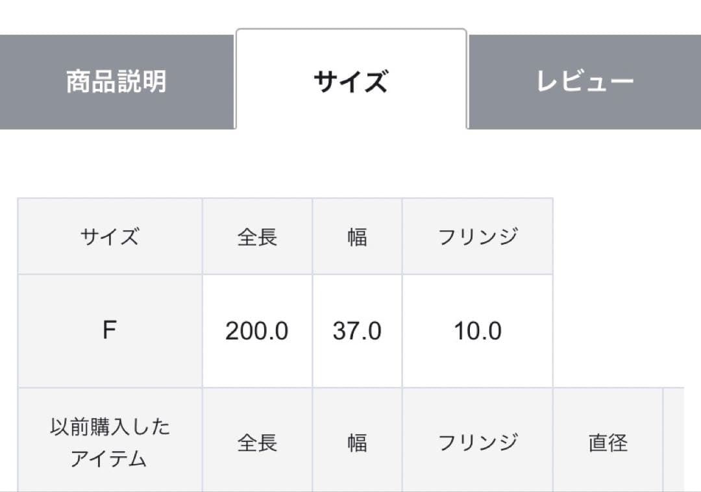This screenshot has height=492, width=701.
Task: Switch to the レビュー tab
Action: (x=584, y=82)
